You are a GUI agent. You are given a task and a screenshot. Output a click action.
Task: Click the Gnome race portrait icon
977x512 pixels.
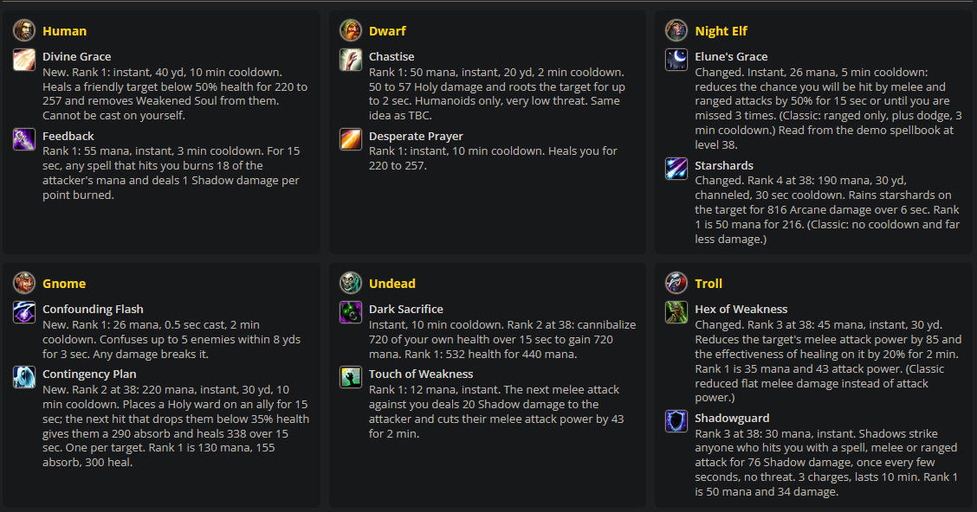[24, 283]
